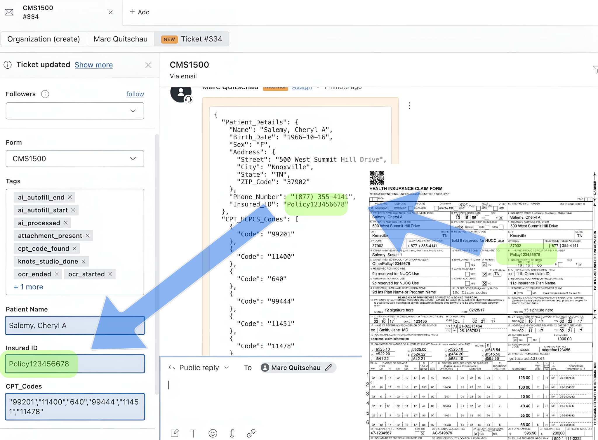Open text formatting with the T icon
Viewport: 598px width, 440px height.
click(193, 433)
